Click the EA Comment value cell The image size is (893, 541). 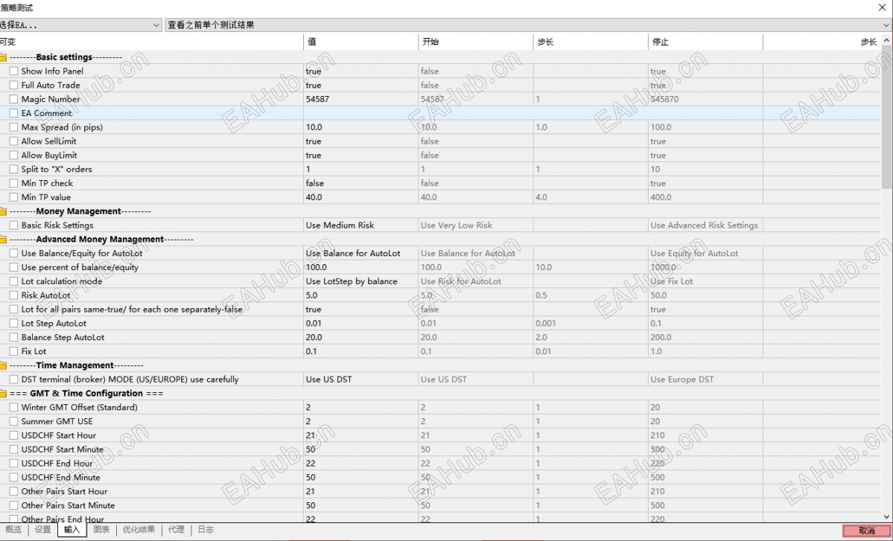point(361,113)
